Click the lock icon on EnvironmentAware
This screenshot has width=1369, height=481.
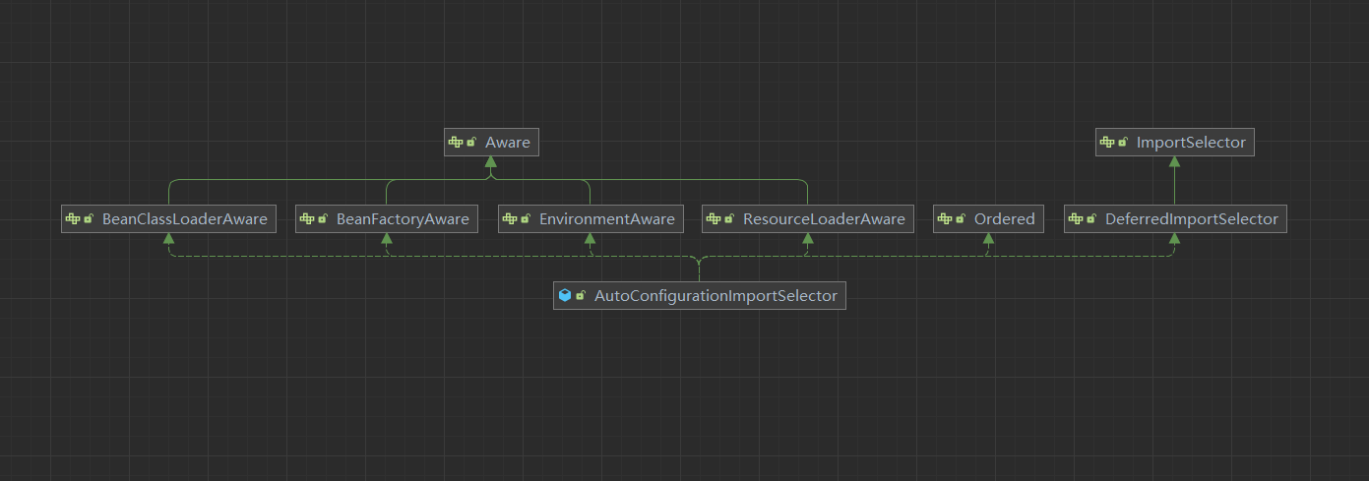525,219
